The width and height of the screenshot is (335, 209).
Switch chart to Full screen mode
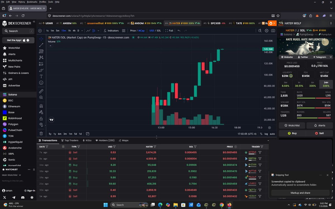(169, 31)
